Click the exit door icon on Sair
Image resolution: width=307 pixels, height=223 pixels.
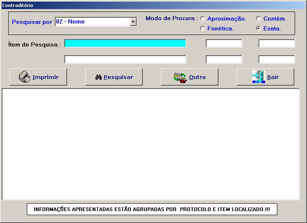(x=259, y=77)
